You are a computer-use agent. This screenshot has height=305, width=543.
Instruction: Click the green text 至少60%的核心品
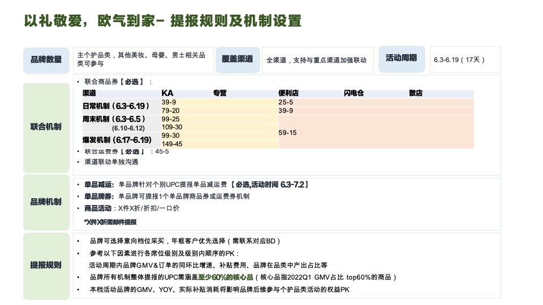point(226,277)
